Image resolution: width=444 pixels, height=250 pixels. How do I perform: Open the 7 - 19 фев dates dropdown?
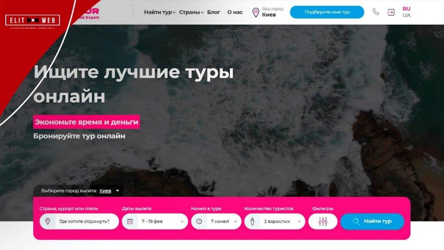pyautogui.click(x=155, y=222)
